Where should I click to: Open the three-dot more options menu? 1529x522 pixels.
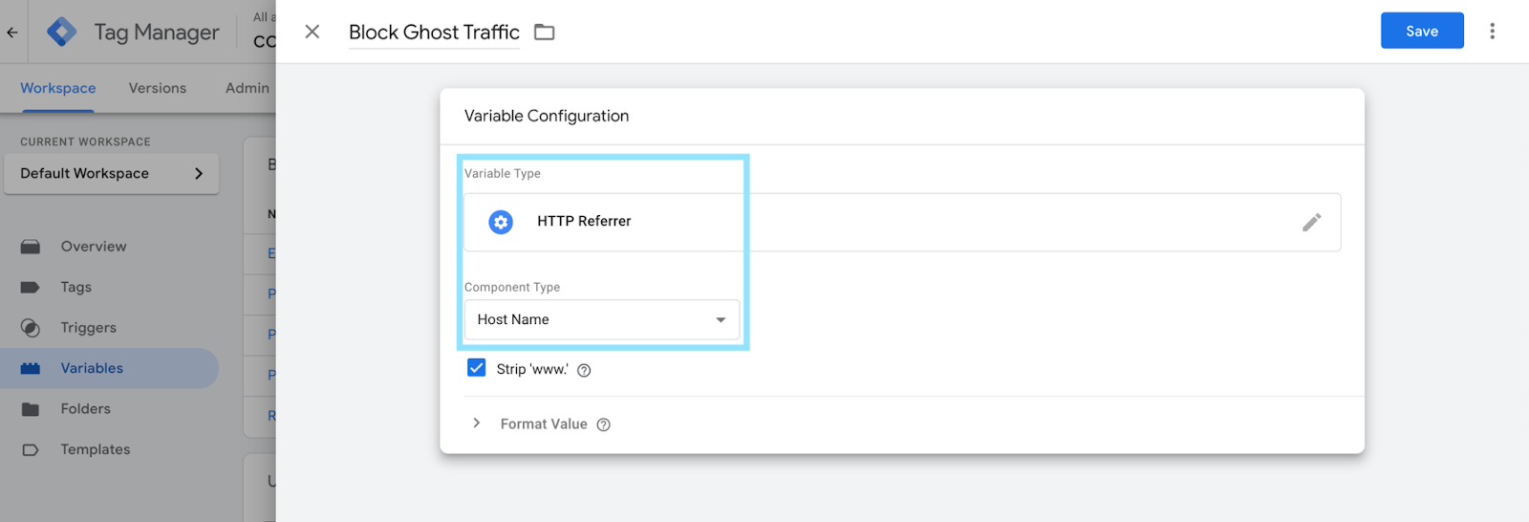1492,32
